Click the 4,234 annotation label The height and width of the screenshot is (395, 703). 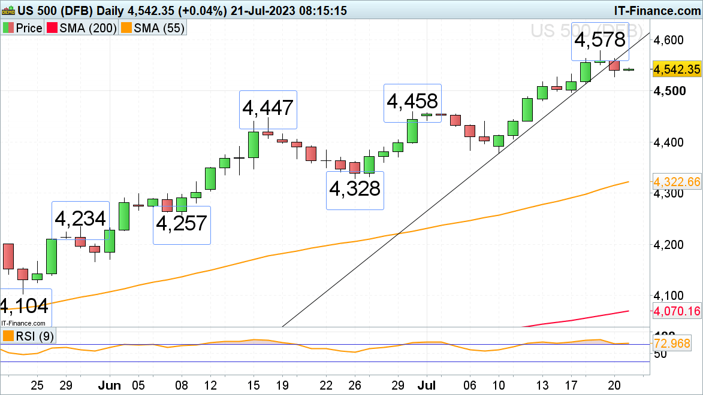coord(81,219)
